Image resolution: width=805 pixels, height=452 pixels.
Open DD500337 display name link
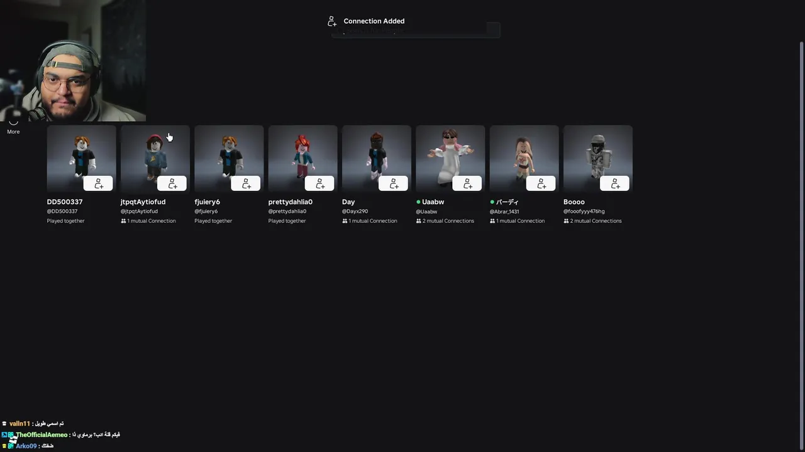pyautogui.click(x=65, y=202)
